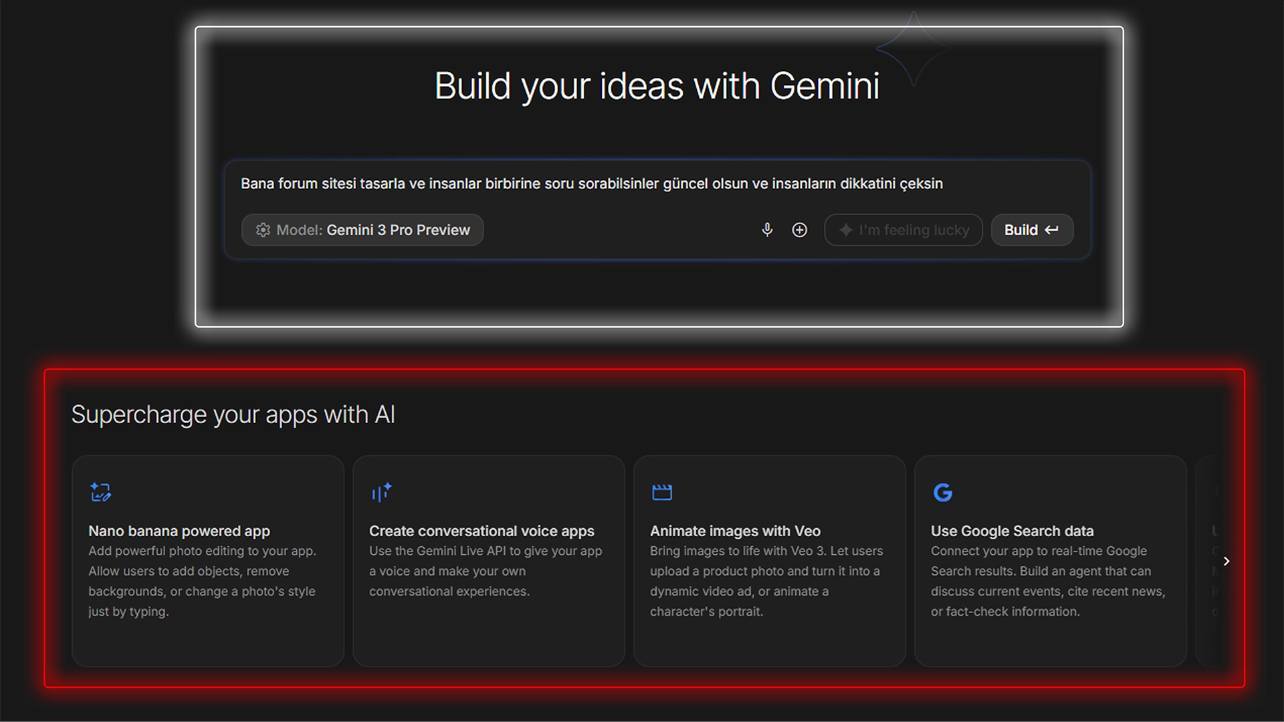Click the photo editing icon on Nano banana card
The height and width of the screenshot is (722, 1284).
100,493
